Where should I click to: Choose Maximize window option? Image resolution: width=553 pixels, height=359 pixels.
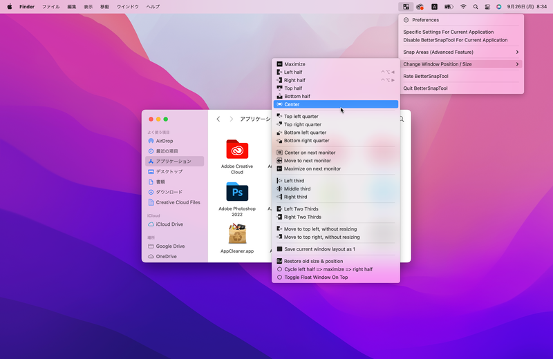[336, 64]
